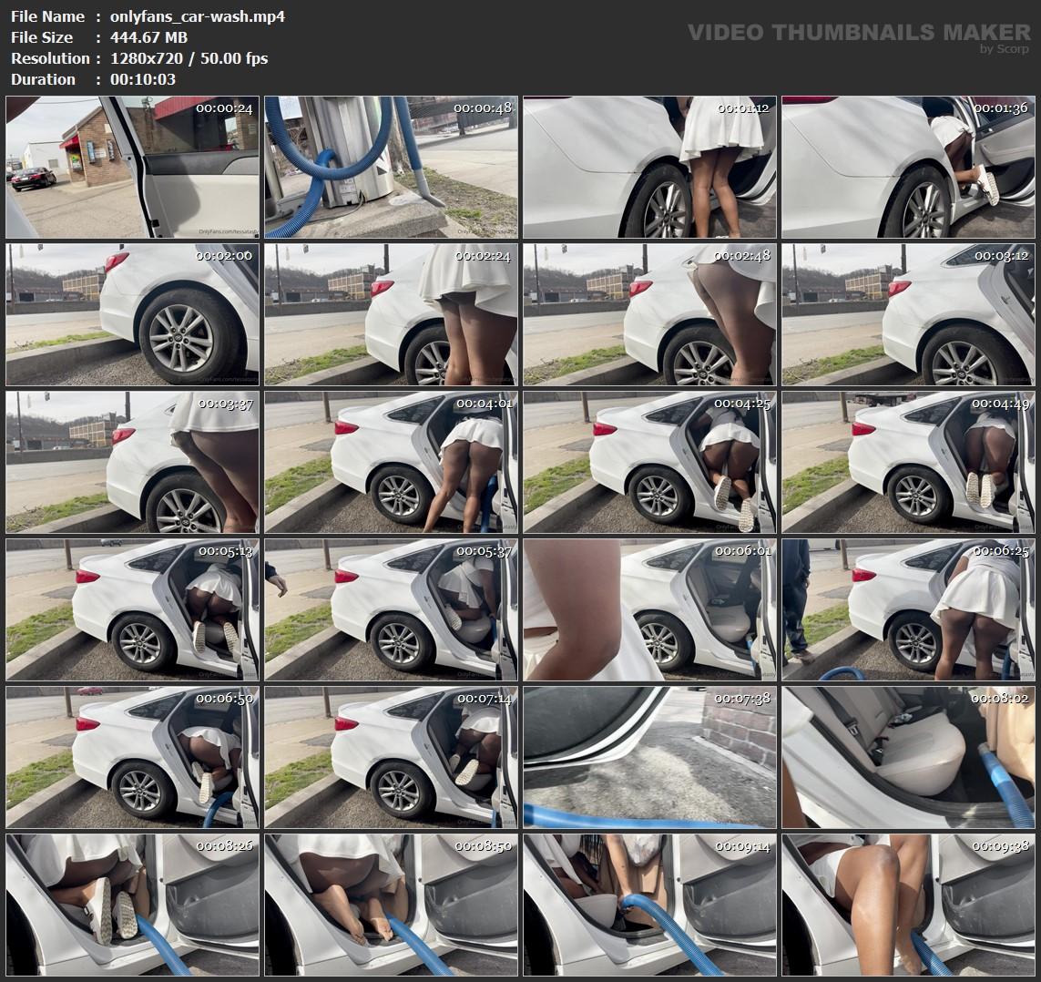
Task: Open the frame at timestamp 00:03:12
Action: [908, 315]
